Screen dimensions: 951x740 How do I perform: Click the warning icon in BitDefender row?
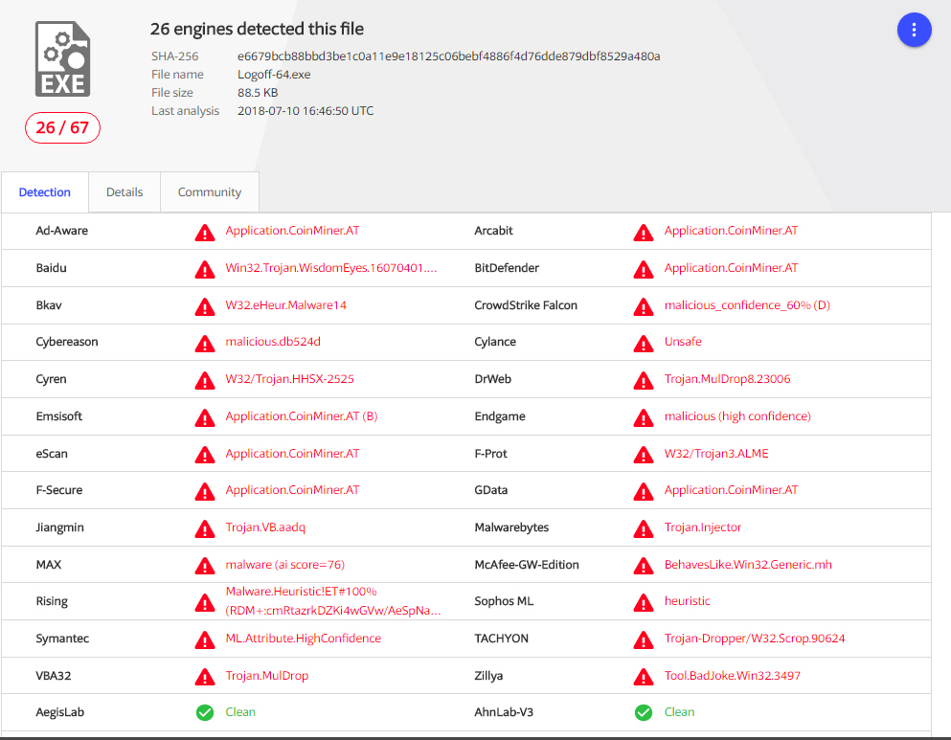pos(644,270)
